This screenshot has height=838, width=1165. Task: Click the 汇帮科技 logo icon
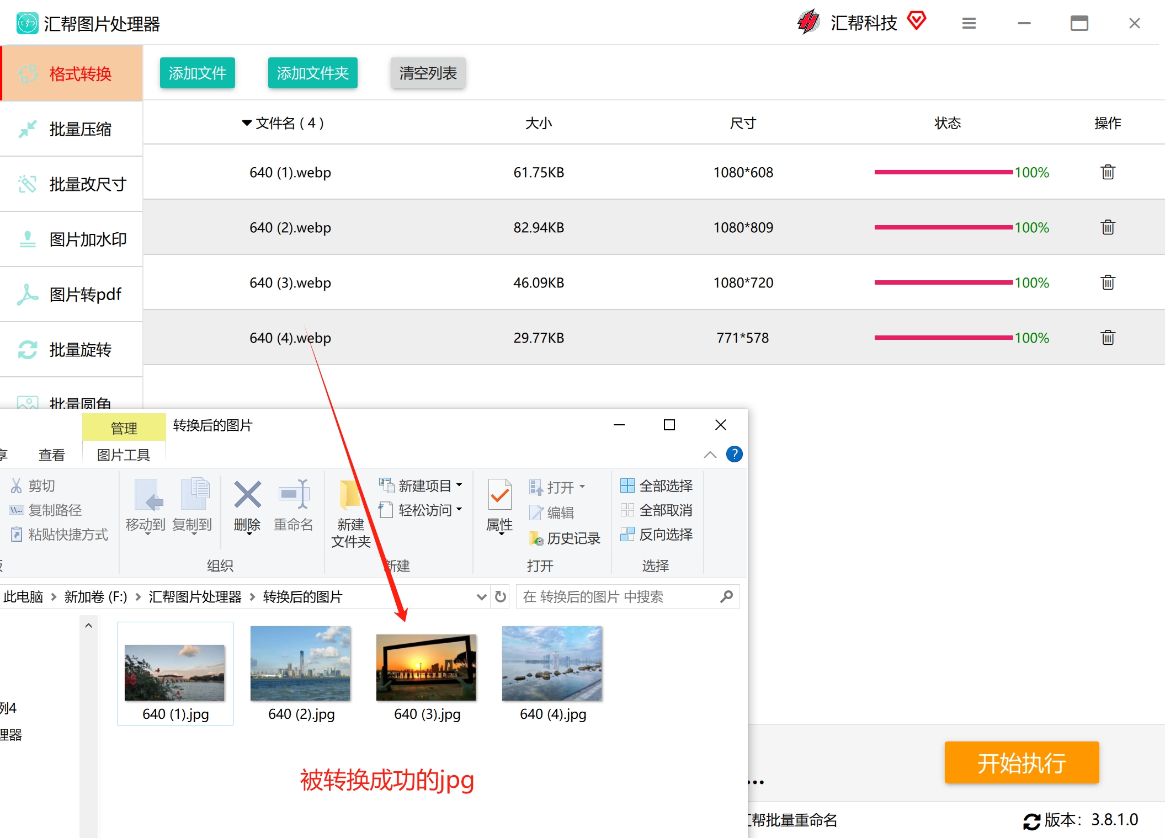coord(808,22)
